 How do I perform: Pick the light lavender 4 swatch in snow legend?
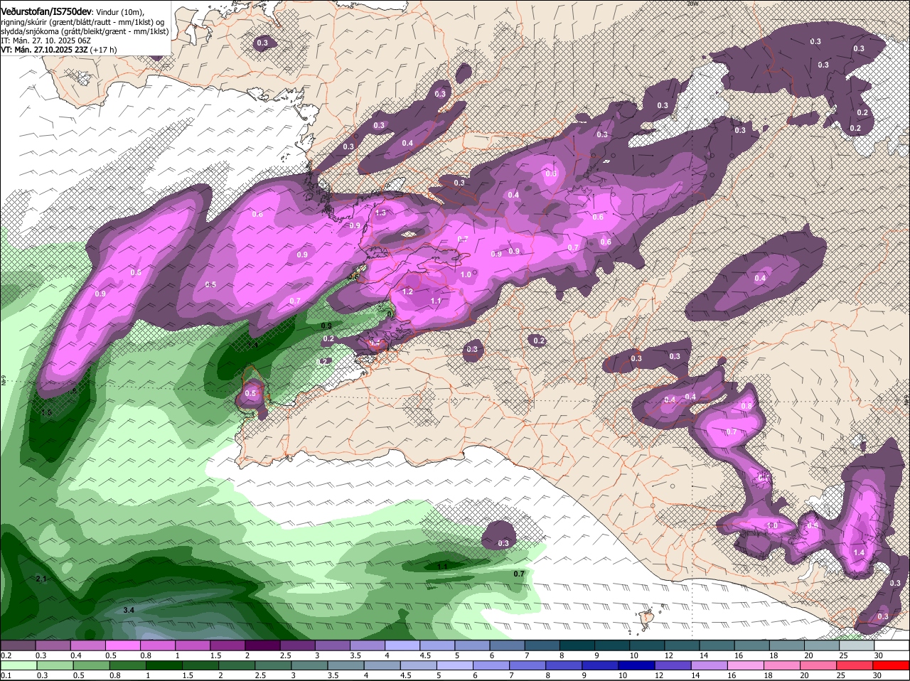point(403,645)
